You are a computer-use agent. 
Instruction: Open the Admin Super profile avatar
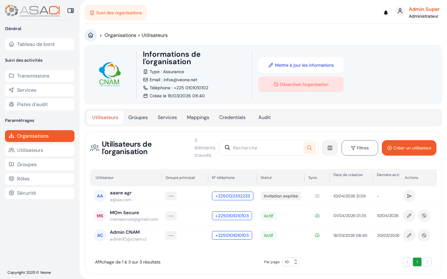coord(400,11)
